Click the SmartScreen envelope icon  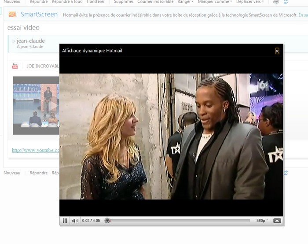[12, 15]
